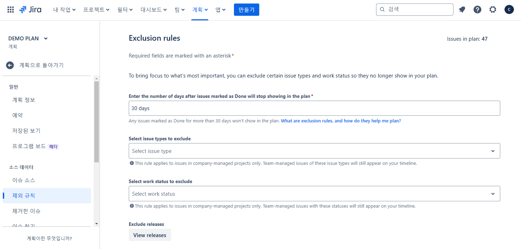Click the Jira logo
Screen dimensions: 521x249
click(30, 10)
